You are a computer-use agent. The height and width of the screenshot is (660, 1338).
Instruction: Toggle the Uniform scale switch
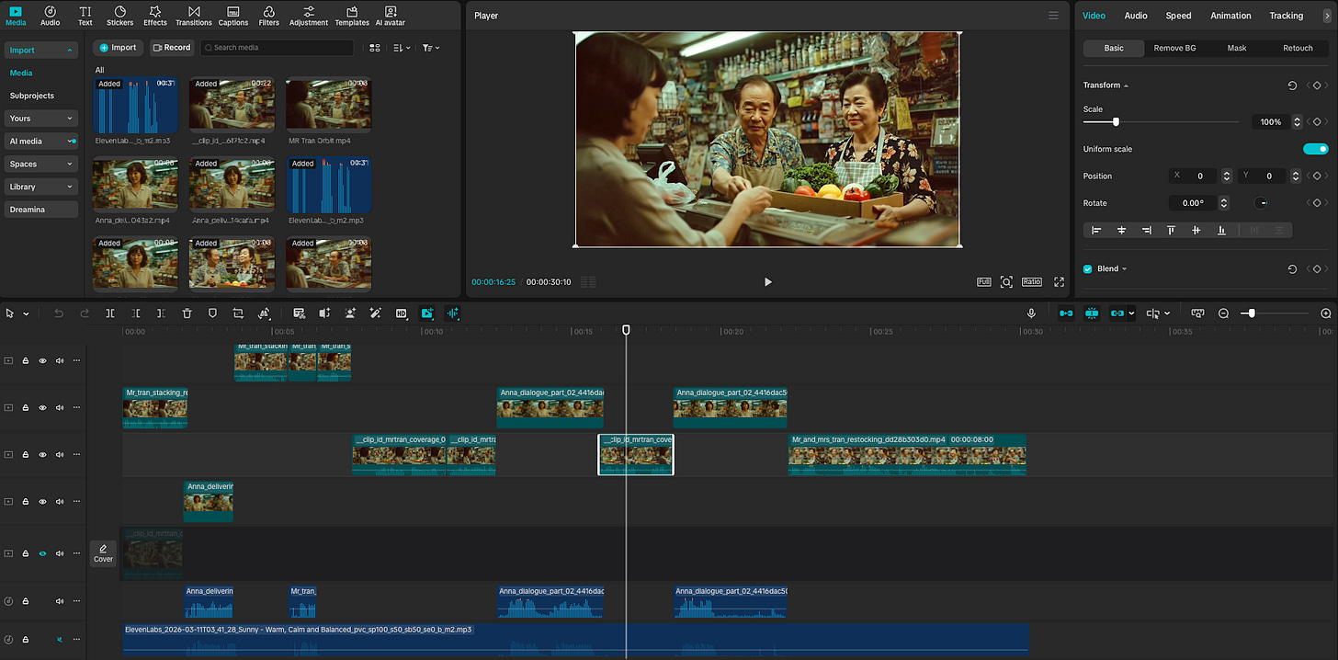point(1315,149)
